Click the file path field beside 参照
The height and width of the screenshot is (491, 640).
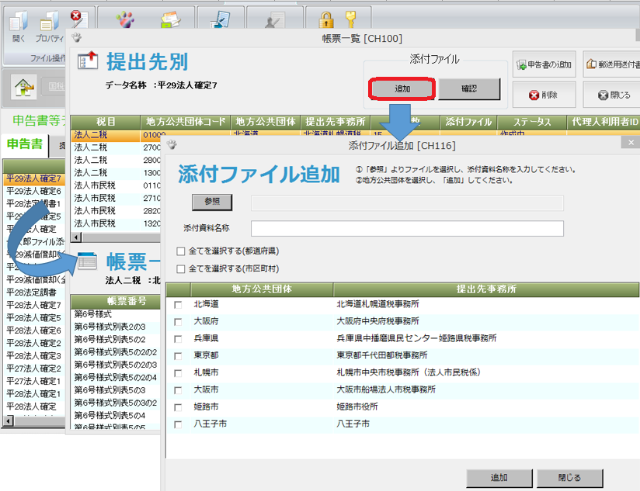click(x=407, y=203)
